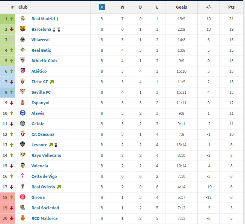Click the Girona club crest icon
This screenshot has width=245, height=224.
coord(23,197)
